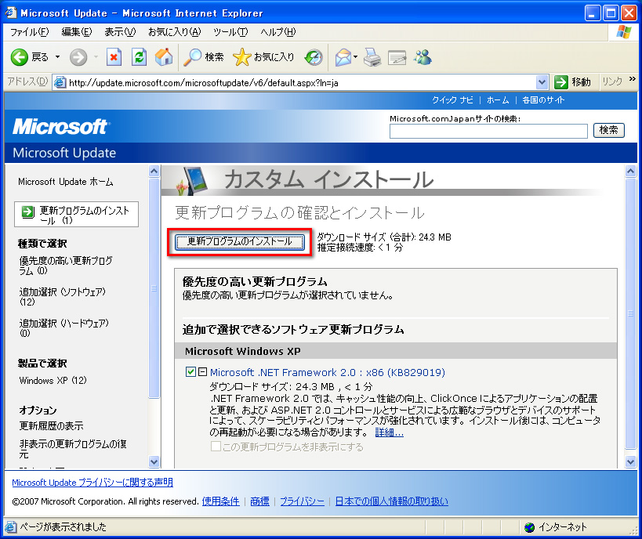Open the プライバシー footer link
642x539 pixels.
(302, 501)
